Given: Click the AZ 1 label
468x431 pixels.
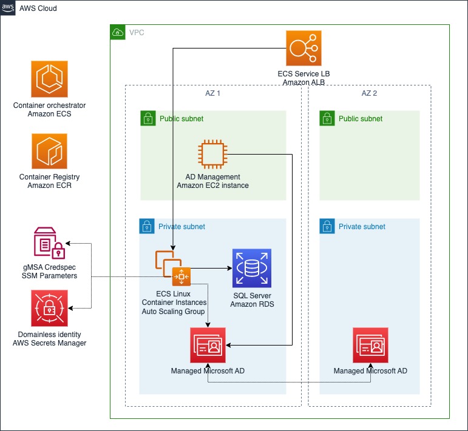Looking at the screenshot, I should pos(212,93).
